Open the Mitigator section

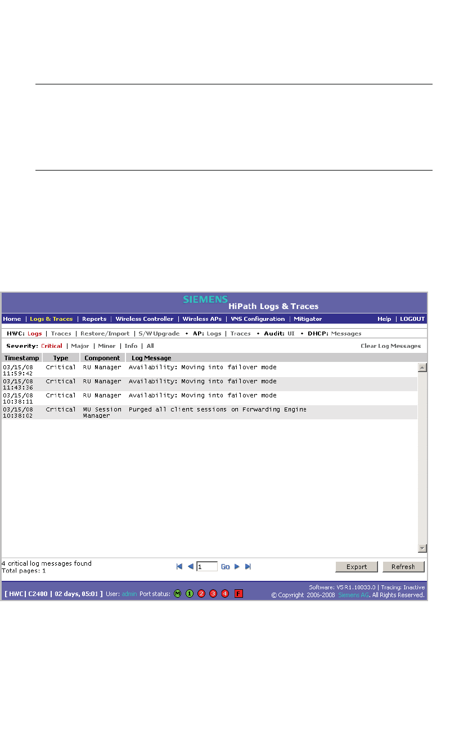(308, 319)
